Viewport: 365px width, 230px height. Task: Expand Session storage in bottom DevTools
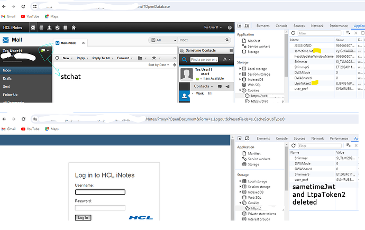(240, 187)
